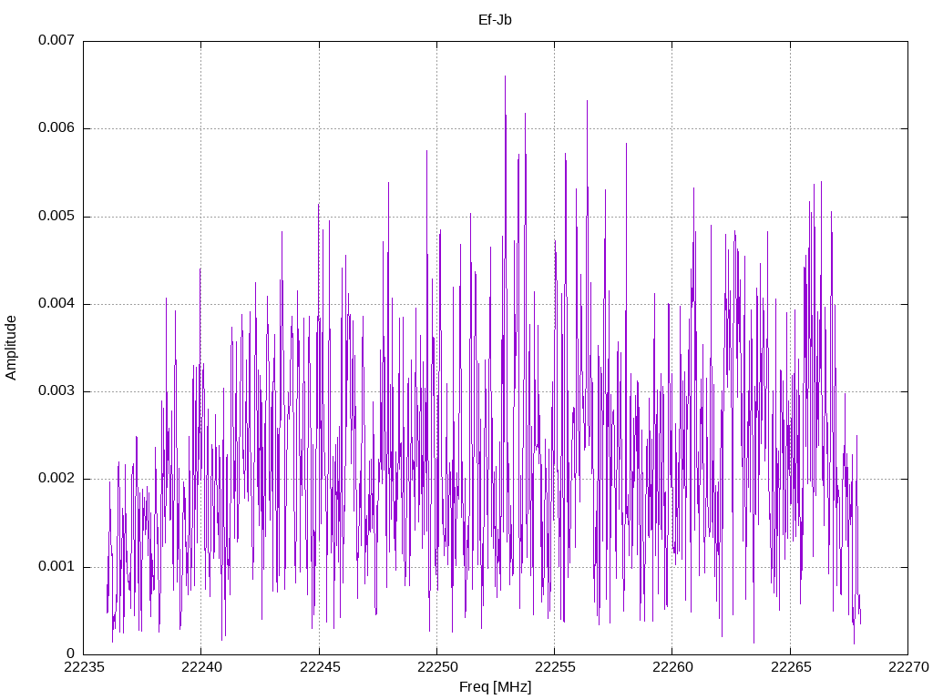Click the 22245 x-axis tick label

320,667
